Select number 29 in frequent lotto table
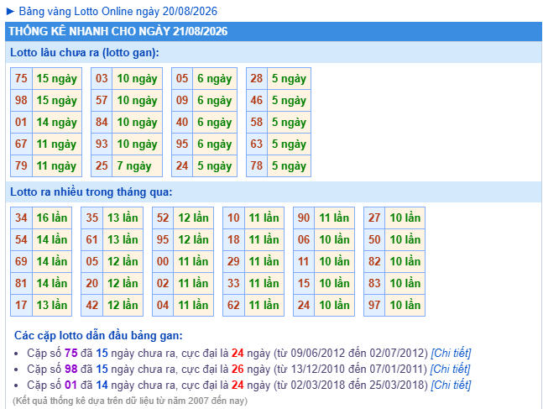543x409 pixels. pos(233,261)
